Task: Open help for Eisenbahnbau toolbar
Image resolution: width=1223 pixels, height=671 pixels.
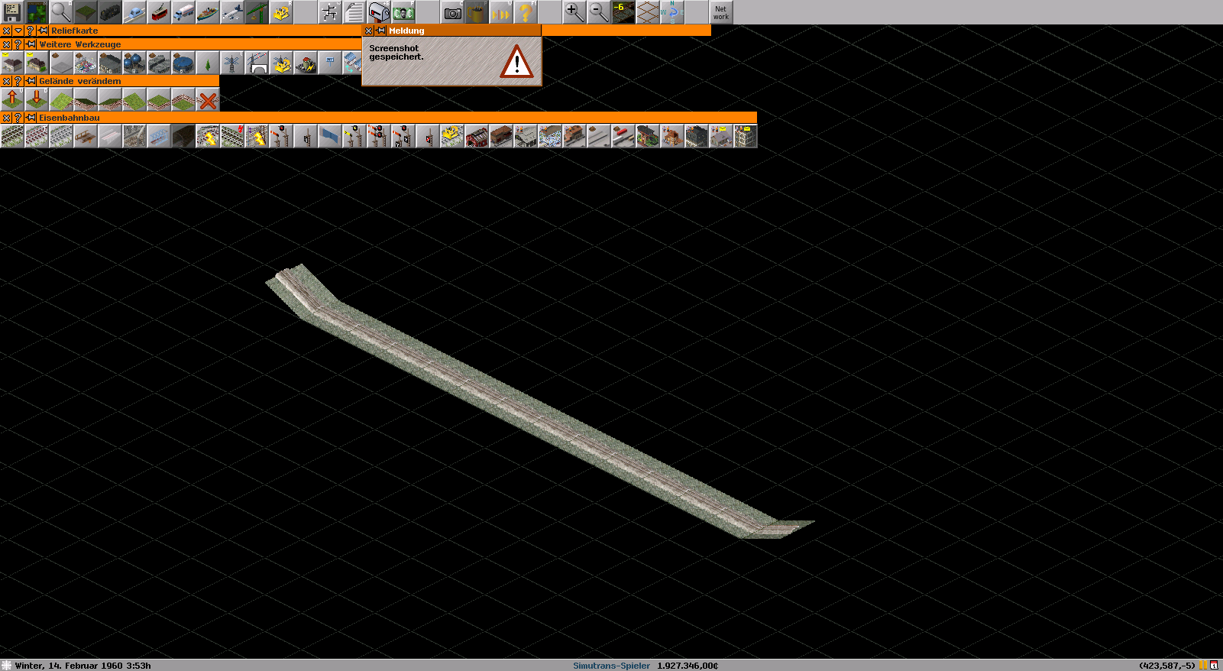Action: (x=18, y=118)
